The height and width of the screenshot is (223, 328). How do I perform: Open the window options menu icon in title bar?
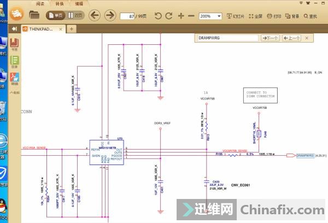click(301, 3)
